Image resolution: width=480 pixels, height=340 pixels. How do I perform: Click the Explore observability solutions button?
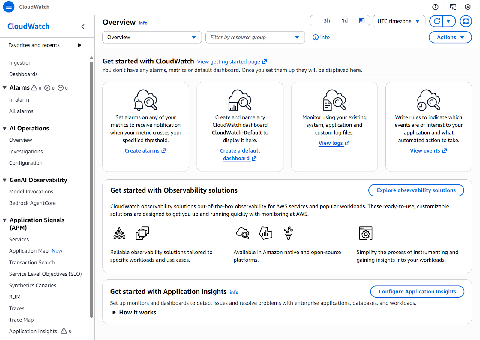click(x=416, y=190)
